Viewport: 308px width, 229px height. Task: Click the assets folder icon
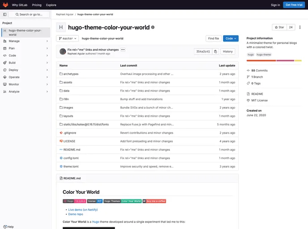(x=61, y=82)
